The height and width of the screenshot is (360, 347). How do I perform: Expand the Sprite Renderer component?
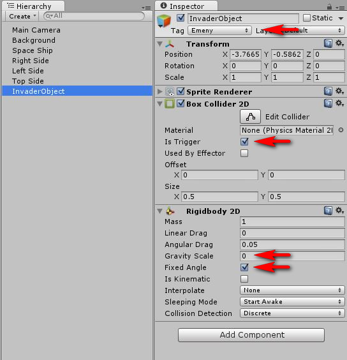coord(159,92)
